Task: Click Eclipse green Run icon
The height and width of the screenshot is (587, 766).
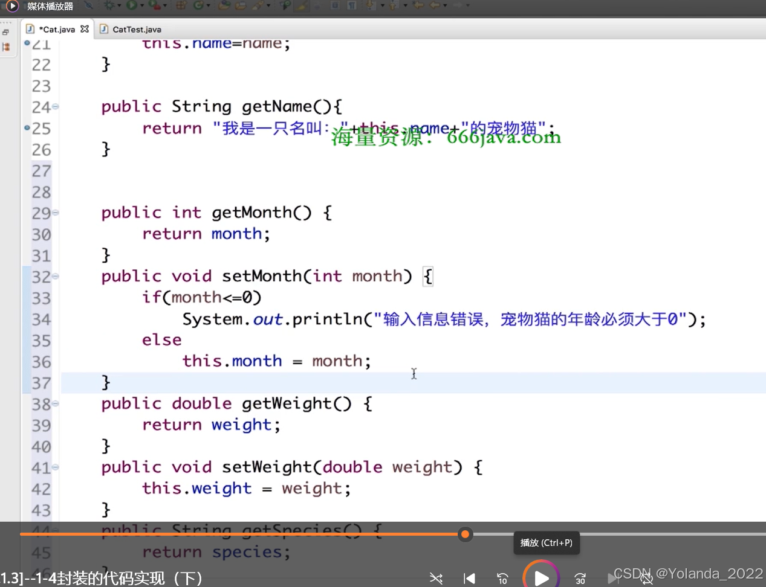Action: [131, 5]
